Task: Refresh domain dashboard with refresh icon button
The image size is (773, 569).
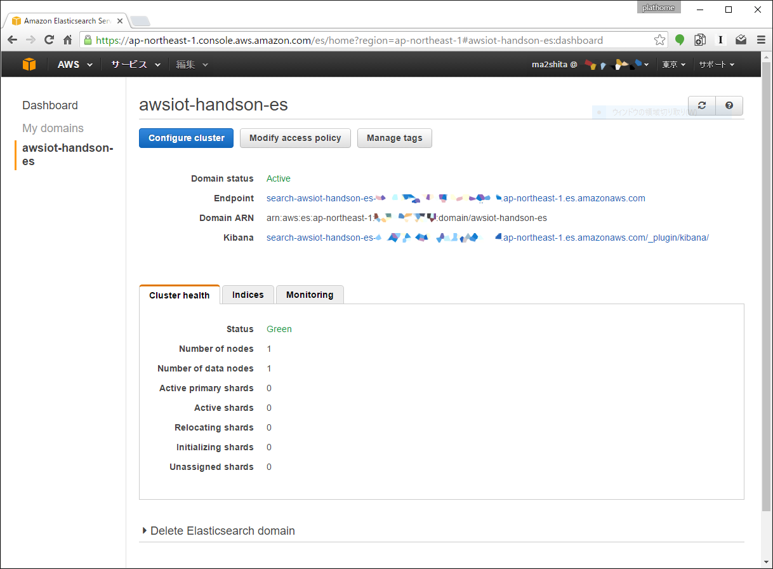Action: click(702, 106)
